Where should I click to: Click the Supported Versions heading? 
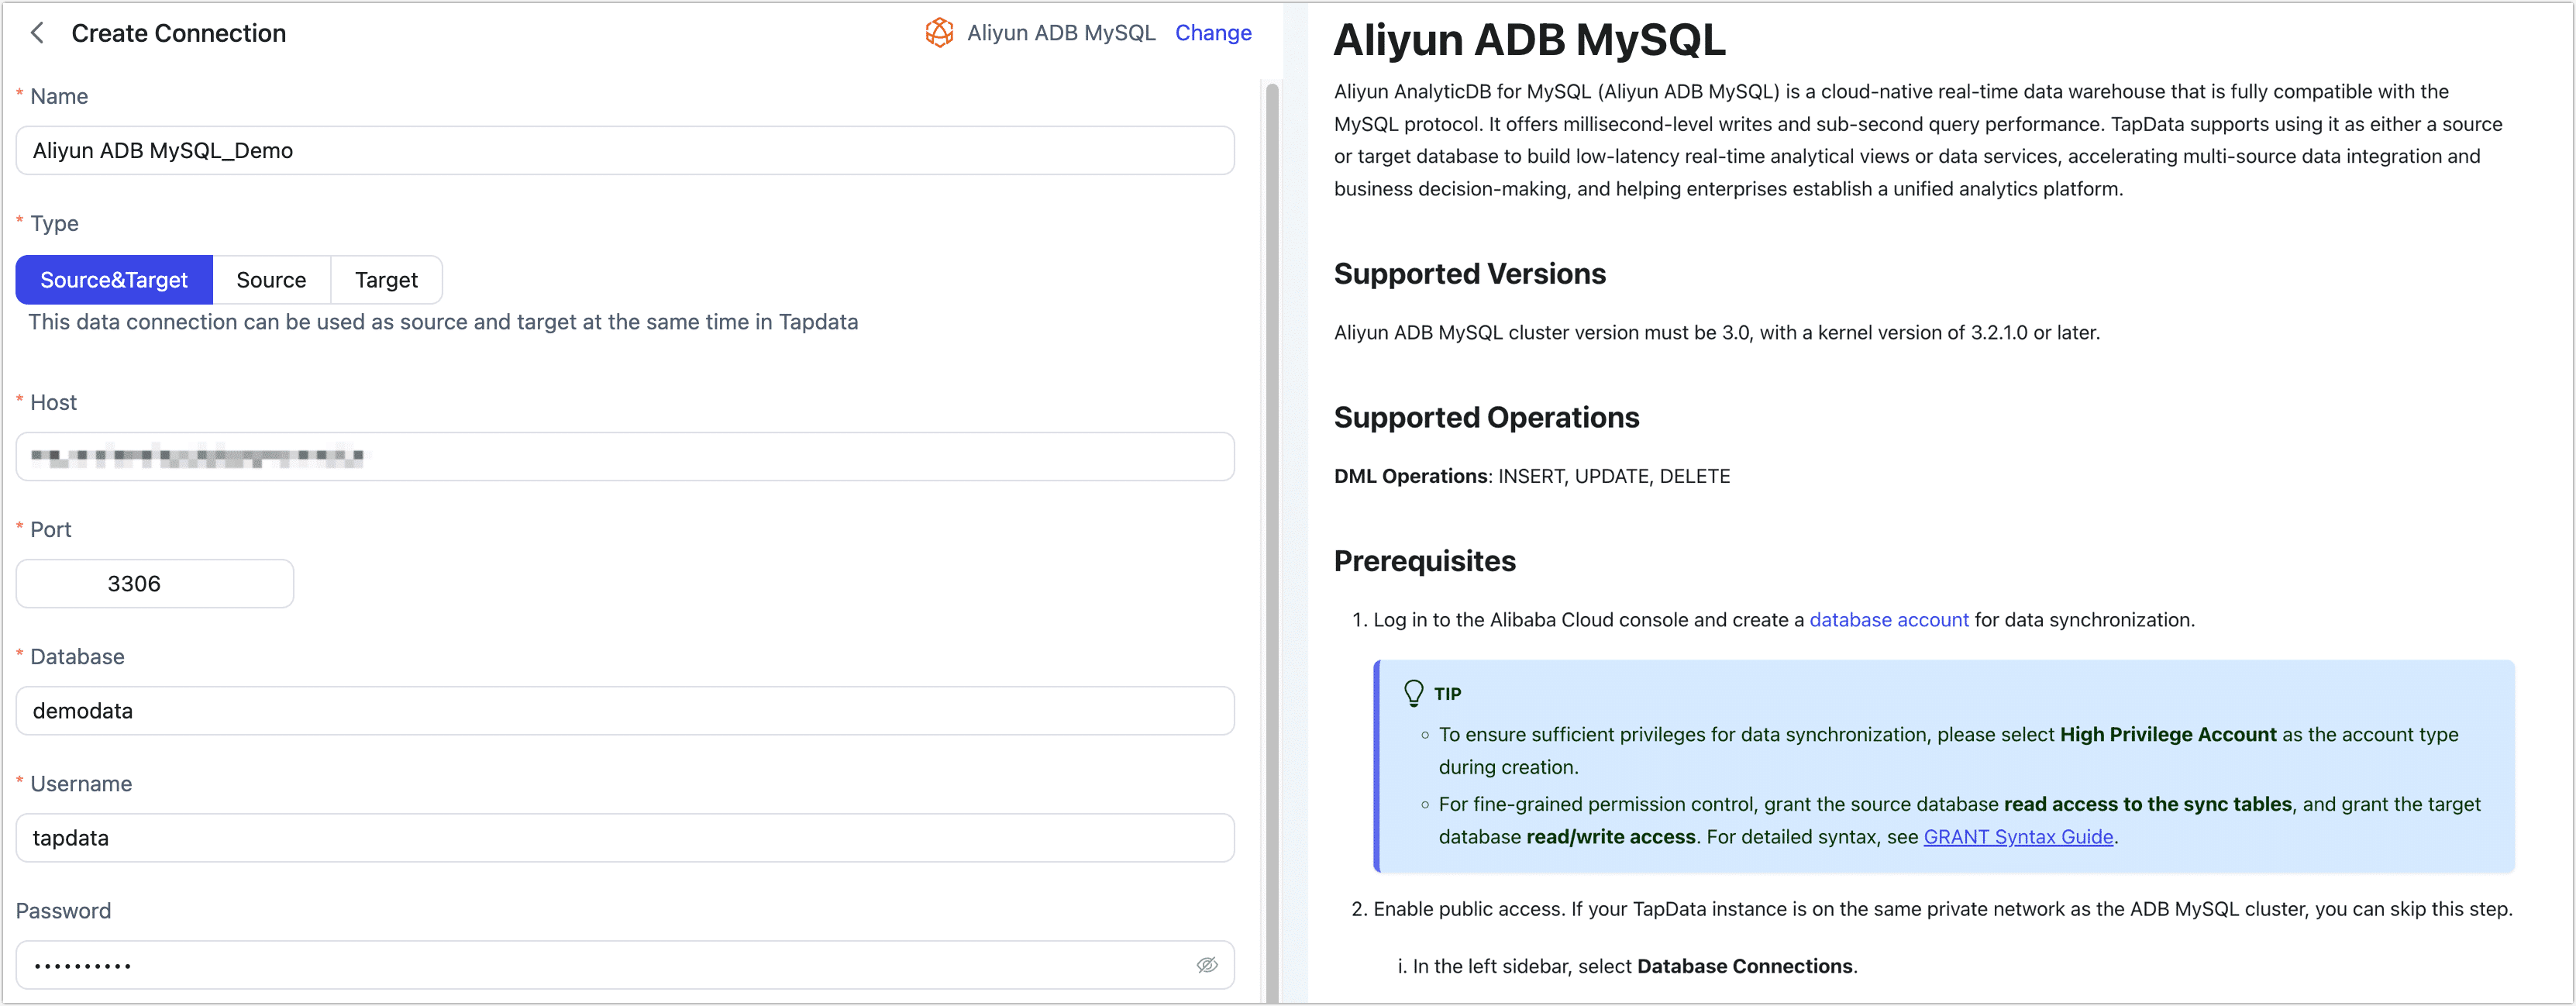point(1469,274)
